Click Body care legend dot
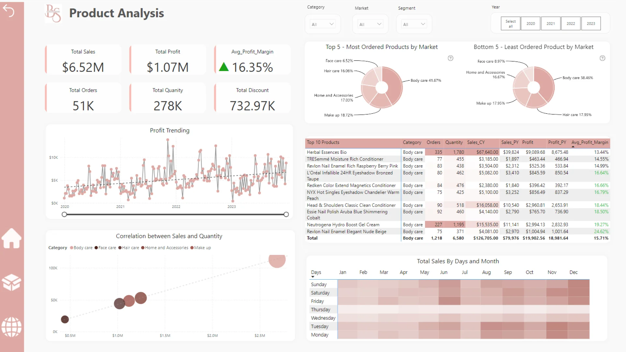 71,248
